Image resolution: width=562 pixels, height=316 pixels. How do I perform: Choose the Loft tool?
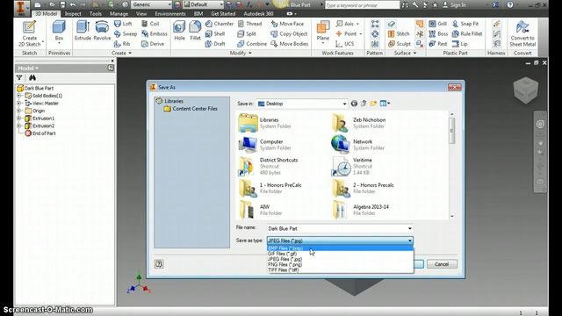pos(123,24)
